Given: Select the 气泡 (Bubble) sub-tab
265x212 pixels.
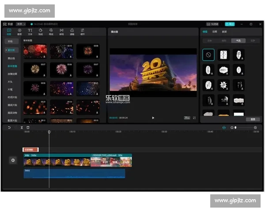Looking at the screenshot, I should point(238,40).
